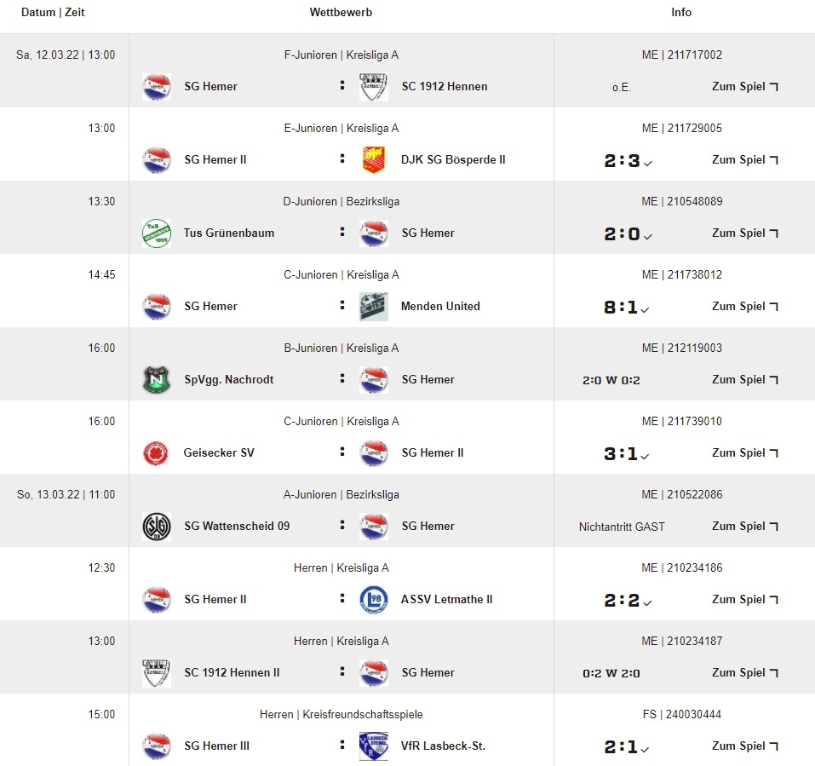
Task: Expand the 8:1 score chevron
Action: (x=646, y=308)
